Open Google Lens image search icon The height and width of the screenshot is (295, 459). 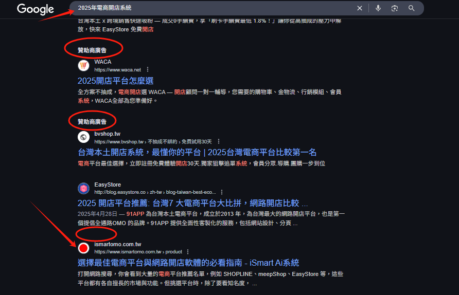[x=395, y=8]
